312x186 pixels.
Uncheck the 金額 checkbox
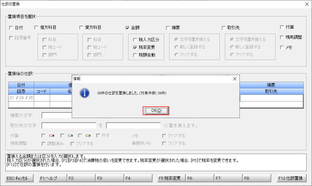click(127, 28)
